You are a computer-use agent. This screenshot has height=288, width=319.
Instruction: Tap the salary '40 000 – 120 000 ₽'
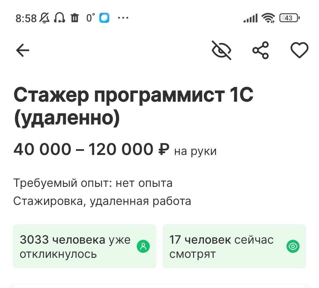pyautogui.click(x=92, y=149)
